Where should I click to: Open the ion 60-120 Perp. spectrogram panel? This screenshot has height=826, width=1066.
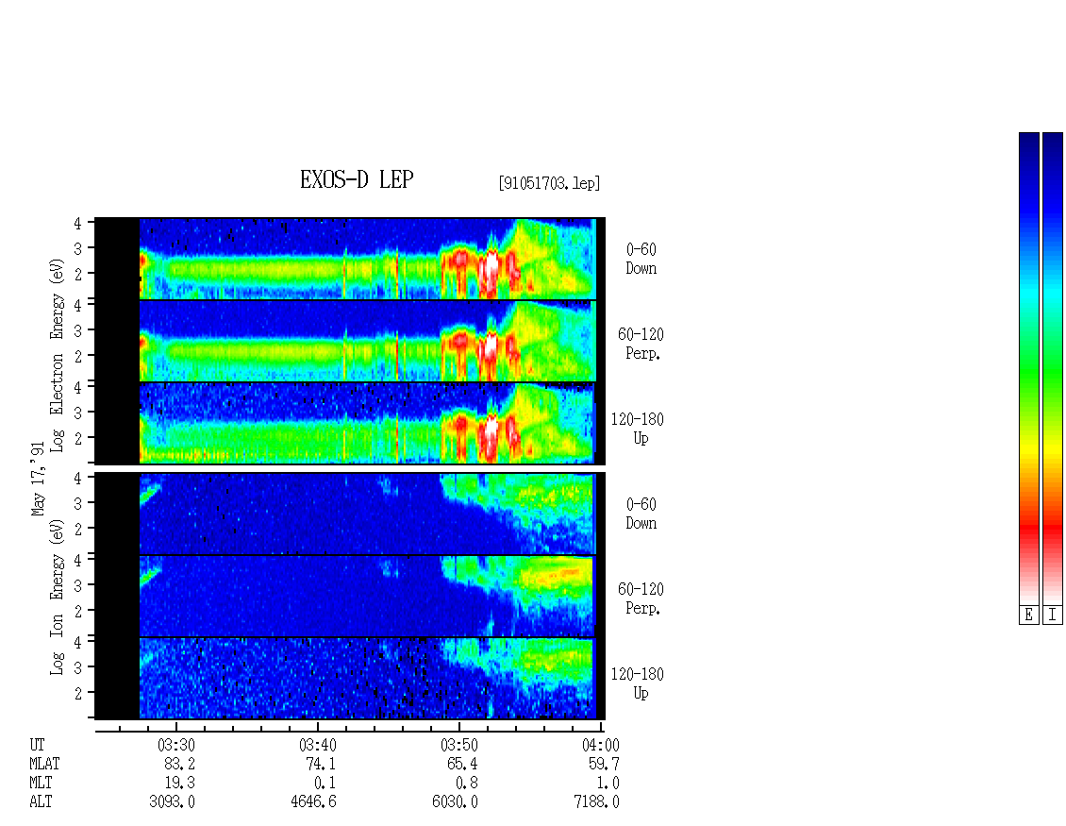349,596
